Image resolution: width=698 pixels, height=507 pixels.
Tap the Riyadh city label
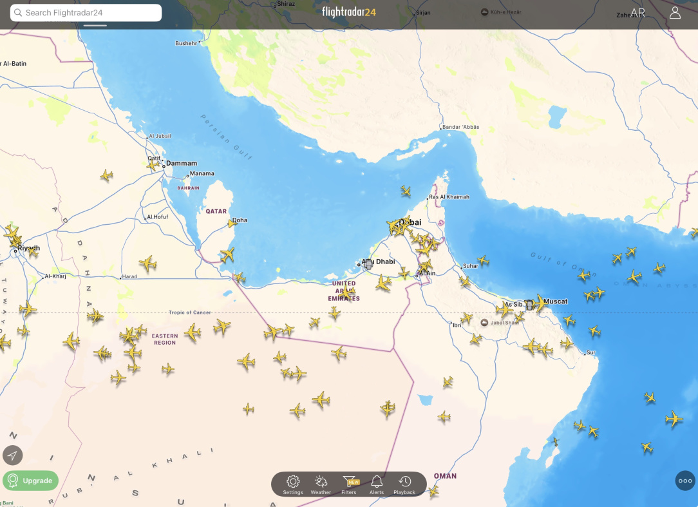29,248
